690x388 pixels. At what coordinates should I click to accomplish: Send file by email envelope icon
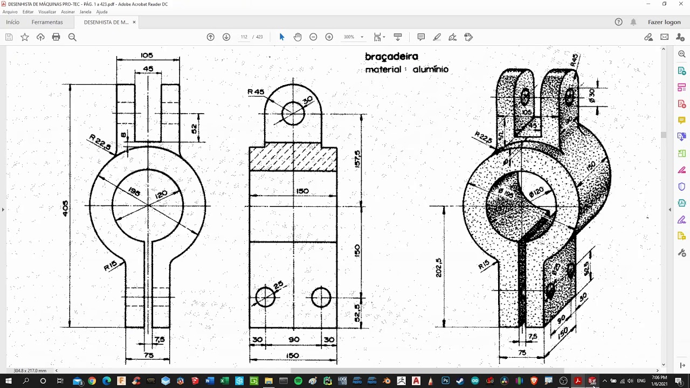[x=665, y=37]
